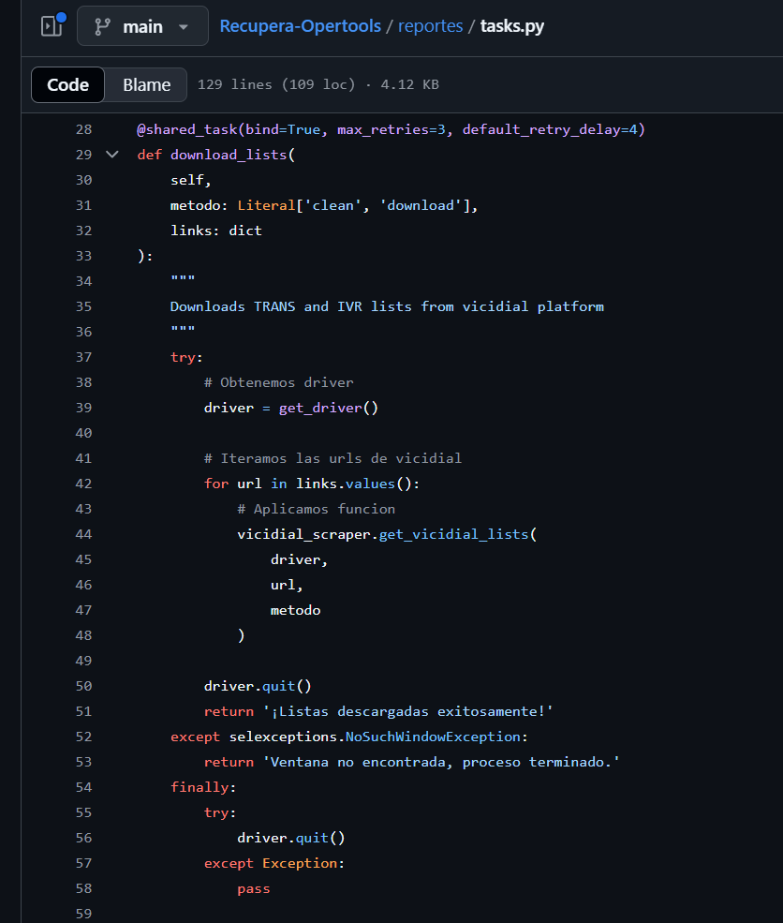The width and height of the screenshot is (783, 923).
Task: Click line number 54
Action: (83, 788)
